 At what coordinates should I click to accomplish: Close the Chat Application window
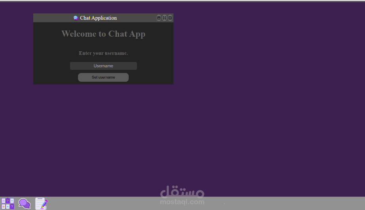[170, 18]
